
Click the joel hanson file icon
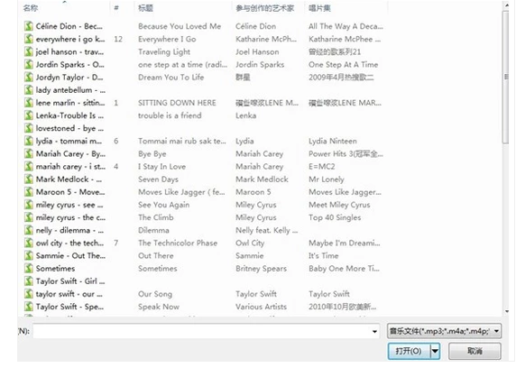pyautogui.click(x=29, y=51)
